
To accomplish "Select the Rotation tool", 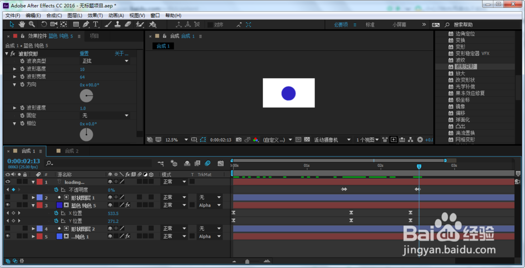I will click(44, 24).
